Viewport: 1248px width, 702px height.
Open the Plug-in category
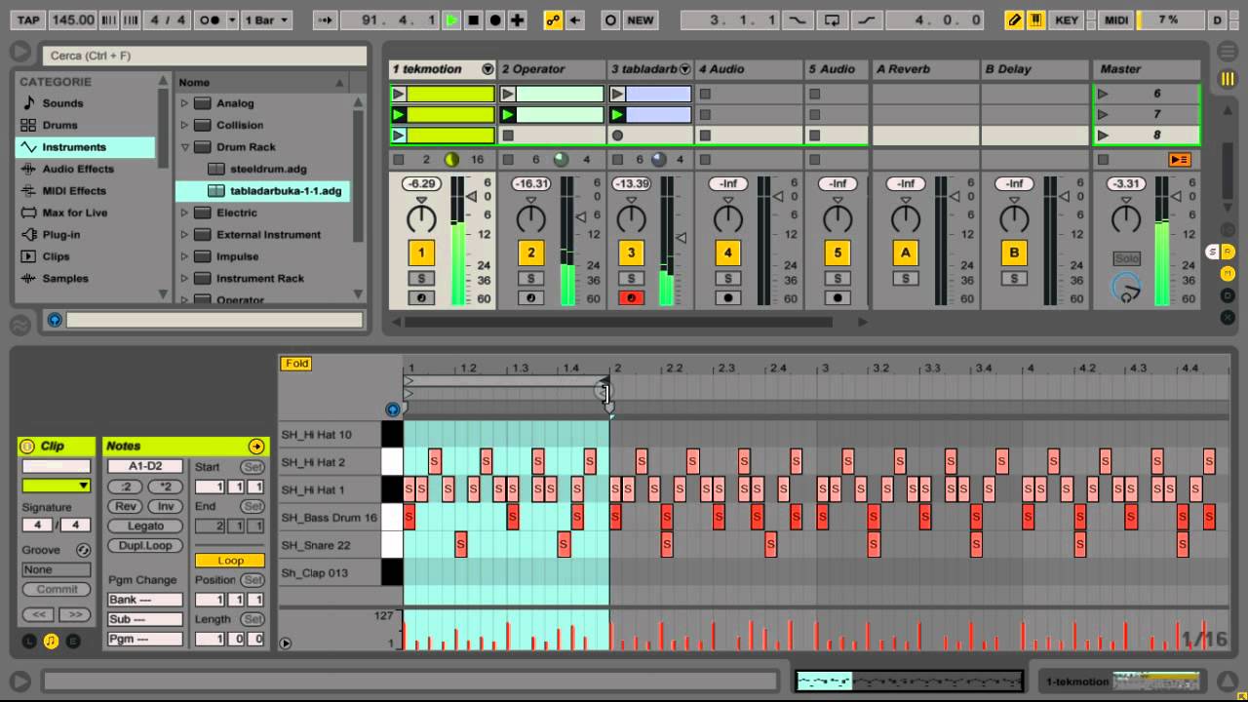point(61,235)
